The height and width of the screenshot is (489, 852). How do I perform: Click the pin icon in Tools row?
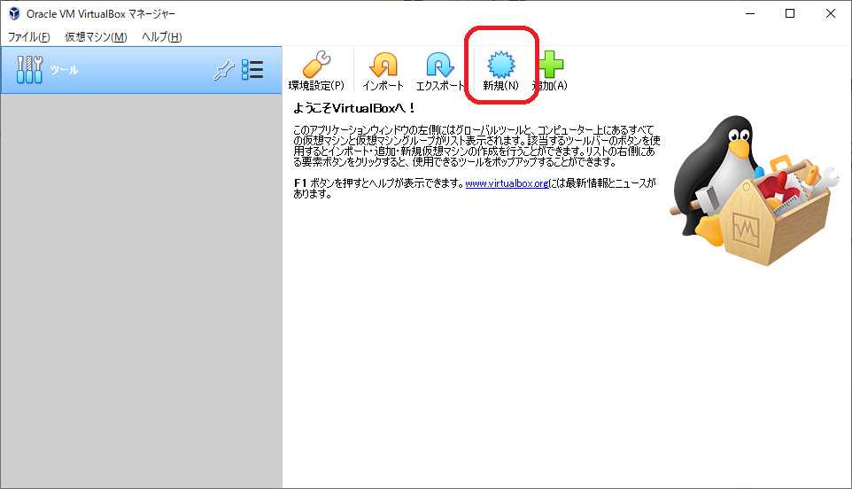pyautogui.click(x=223, y=70)
